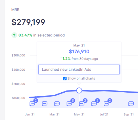Click the small marker on the May '21 axis
The image size is (138, 120).
click(79, 108)
